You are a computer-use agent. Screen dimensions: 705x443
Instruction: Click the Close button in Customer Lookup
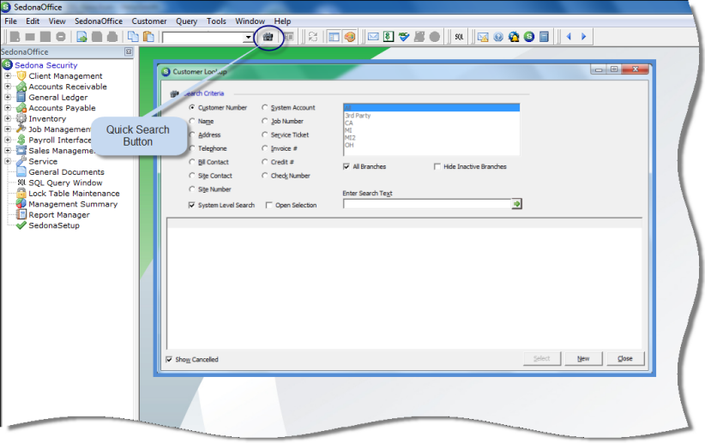(x=625, y=358)
